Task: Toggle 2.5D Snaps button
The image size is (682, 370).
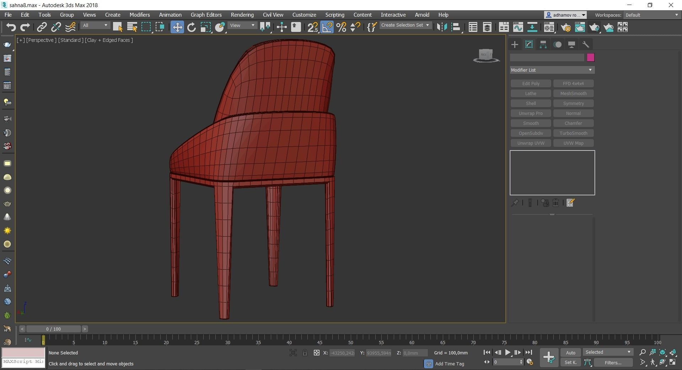Action: click(313, 27)
